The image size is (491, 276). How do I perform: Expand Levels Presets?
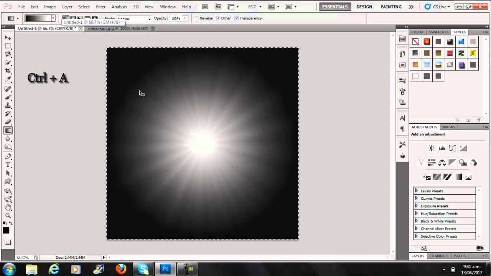coord(416,191)
